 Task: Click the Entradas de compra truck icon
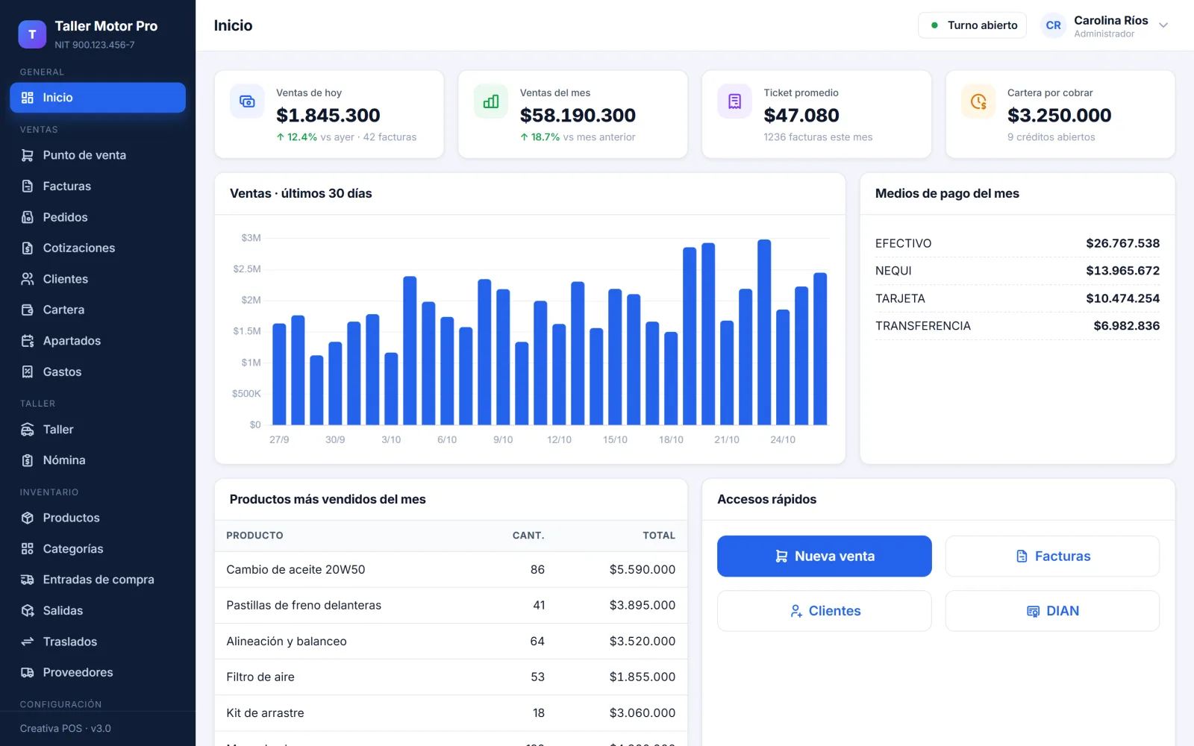(28, 580)
